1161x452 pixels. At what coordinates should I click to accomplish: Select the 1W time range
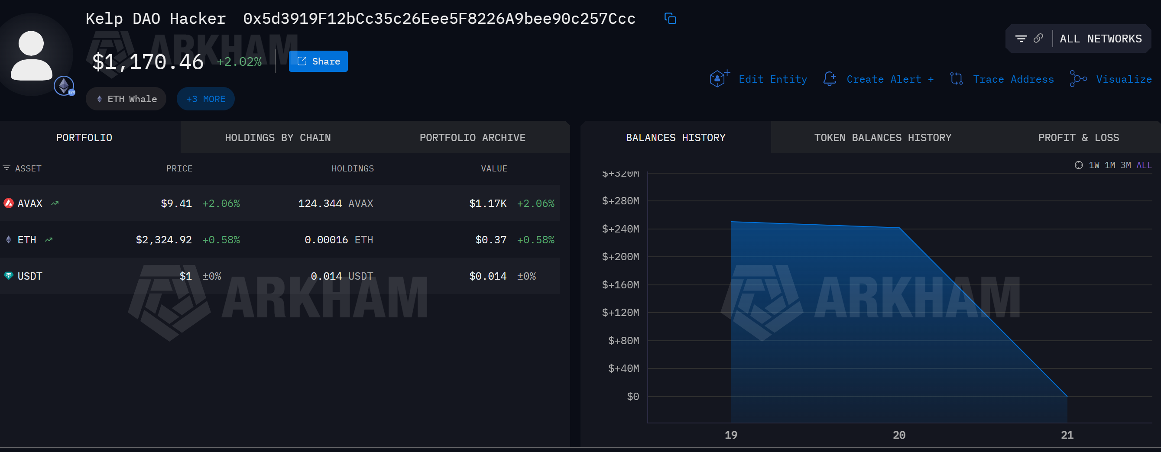pos(1094,165)
